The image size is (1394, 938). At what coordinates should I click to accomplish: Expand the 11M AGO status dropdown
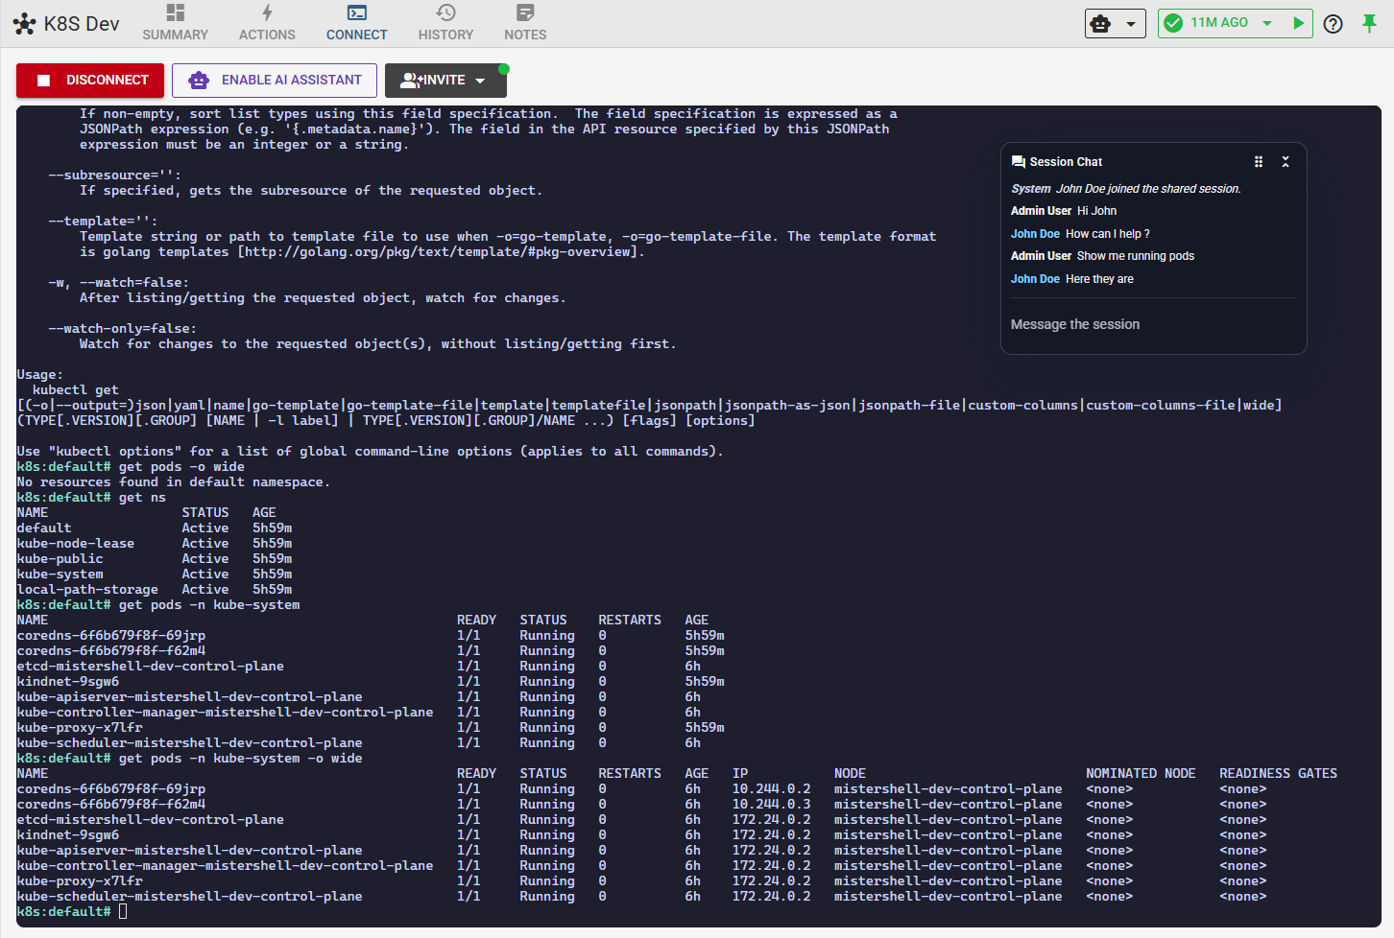click(1267, 23)
